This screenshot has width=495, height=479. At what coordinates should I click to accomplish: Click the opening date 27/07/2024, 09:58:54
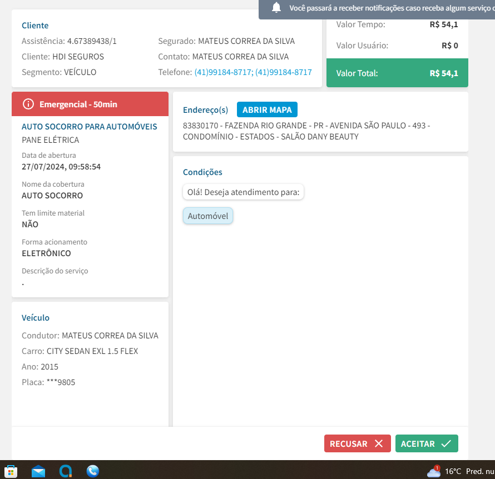pyautogui.click(x=61, y=167)
